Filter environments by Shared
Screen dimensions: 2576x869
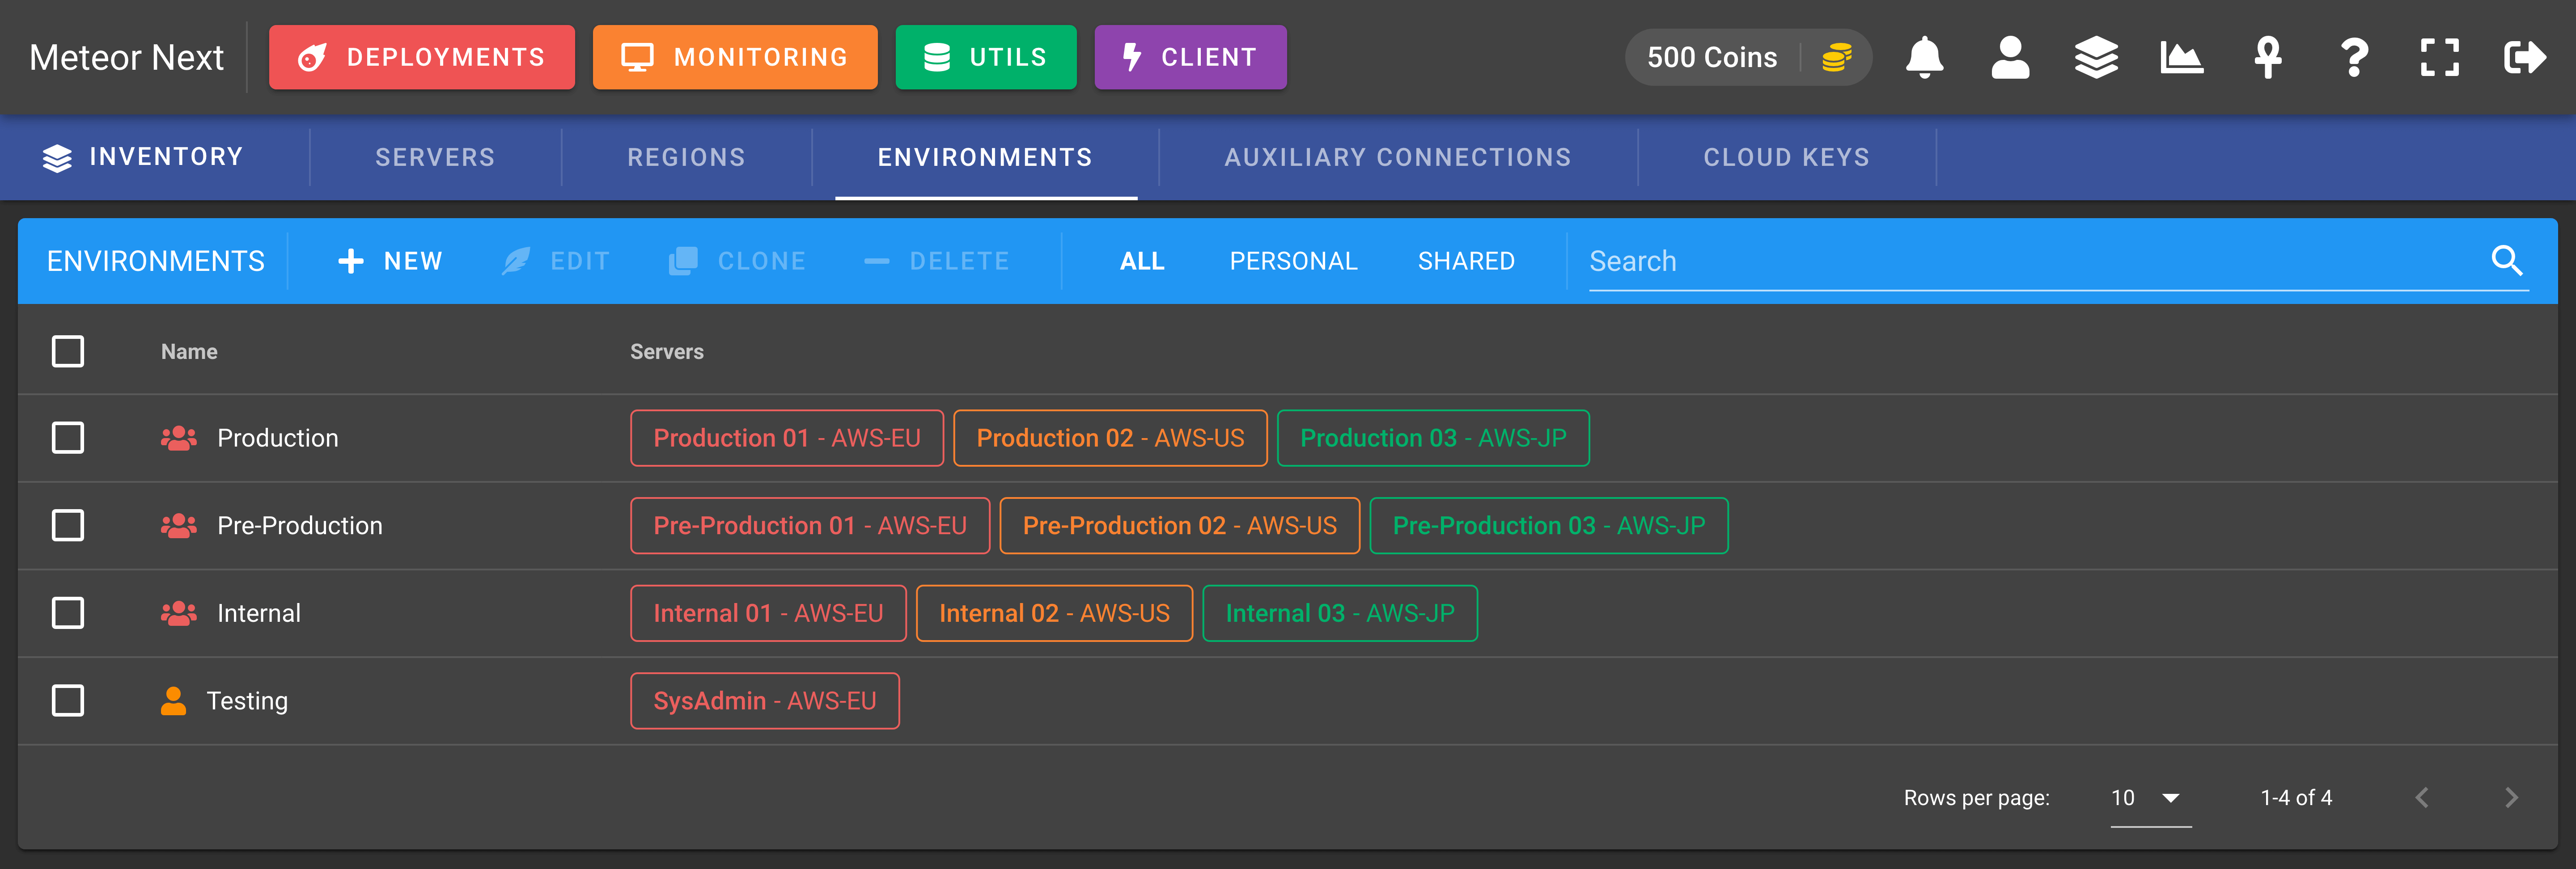point(1466,261)
